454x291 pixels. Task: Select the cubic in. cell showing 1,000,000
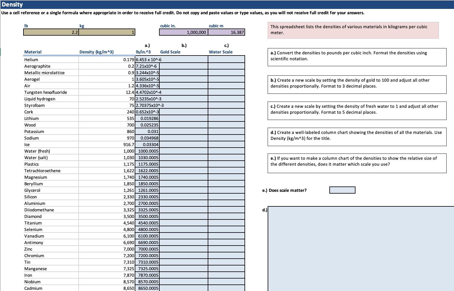(x=183, y=32)
